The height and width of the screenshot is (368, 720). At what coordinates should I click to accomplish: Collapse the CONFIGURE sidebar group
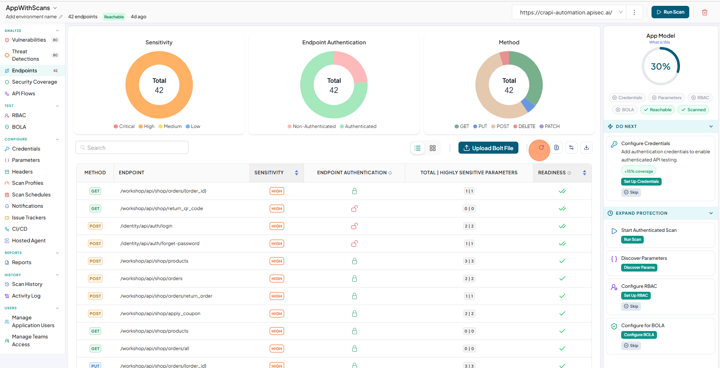click(58, 139)
